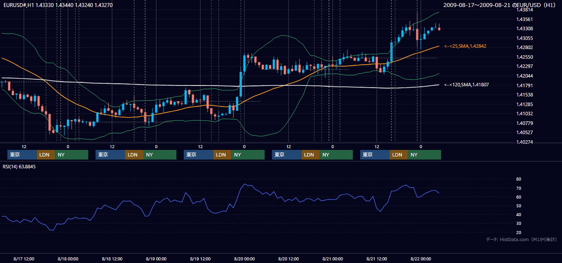Click price axis value 1.40779
This screenshot has width=562, height=263.
(525, 123)
